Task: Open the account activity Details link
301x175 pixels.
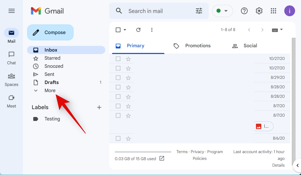Action: click(x=278, y=165)
